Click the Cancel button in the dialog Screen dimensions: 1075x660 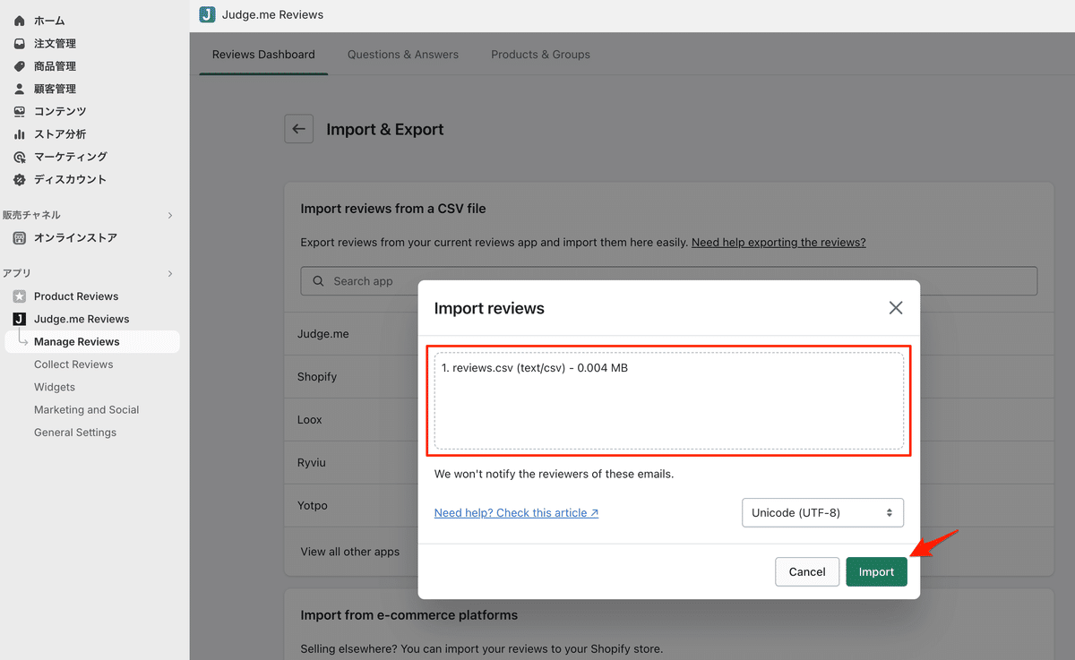click(807, 572)
